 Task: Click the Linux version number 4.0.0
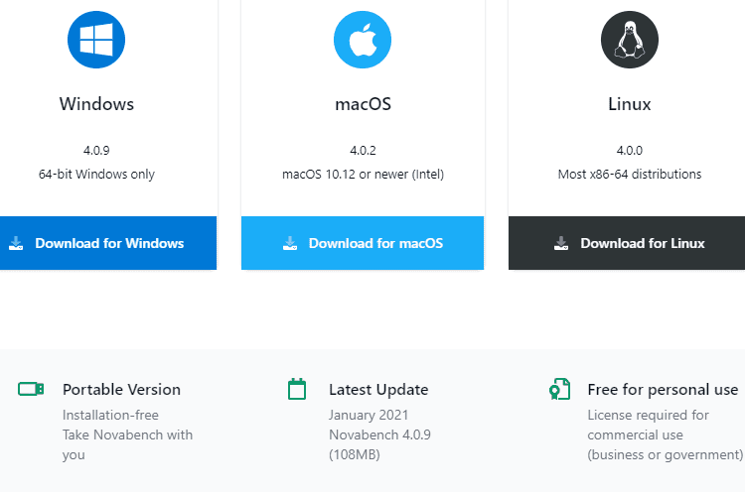coord(630,151)
